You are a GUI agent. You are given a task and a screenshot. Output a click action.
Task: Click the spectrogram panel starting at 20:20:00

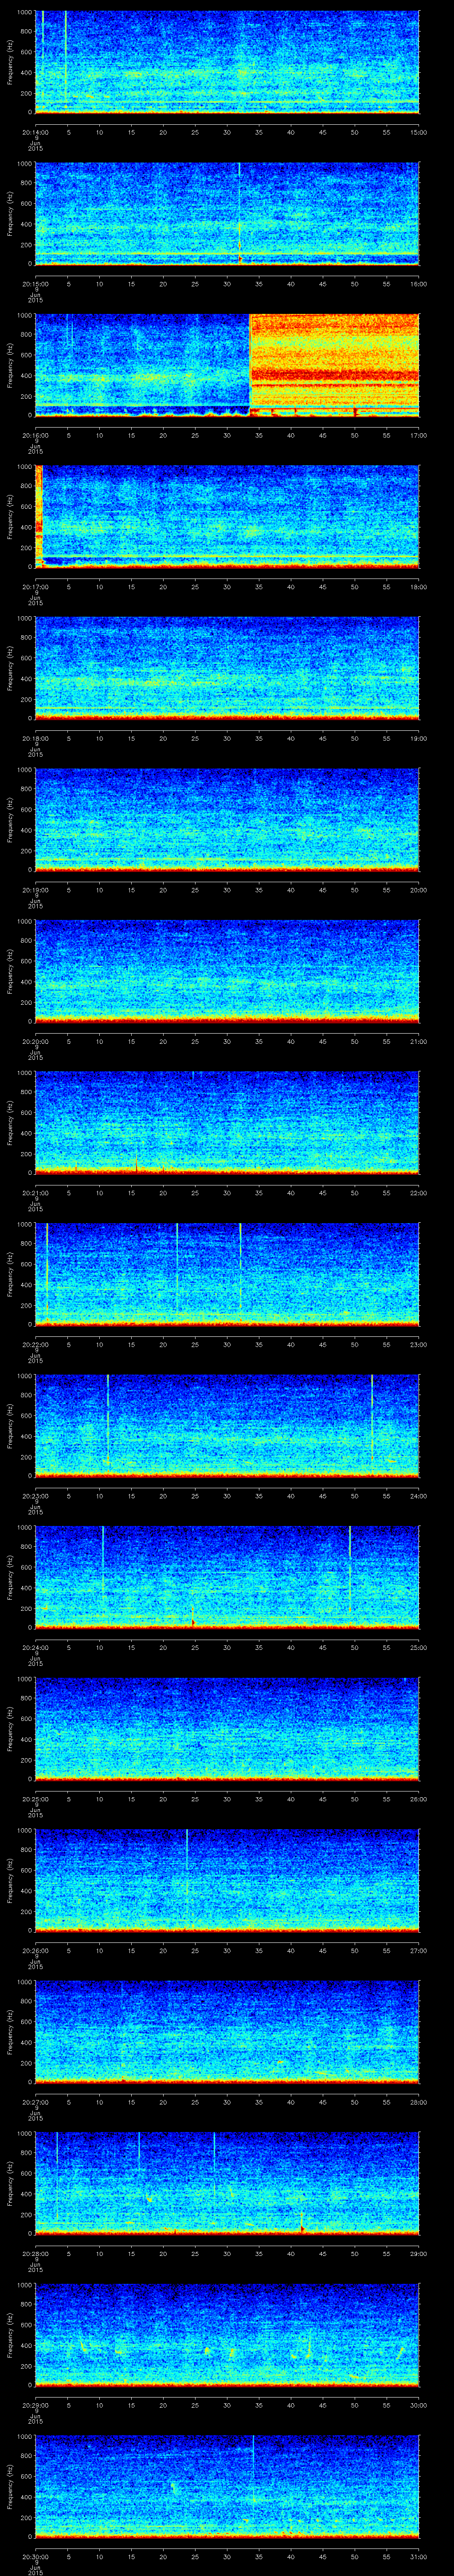point(227,971)
